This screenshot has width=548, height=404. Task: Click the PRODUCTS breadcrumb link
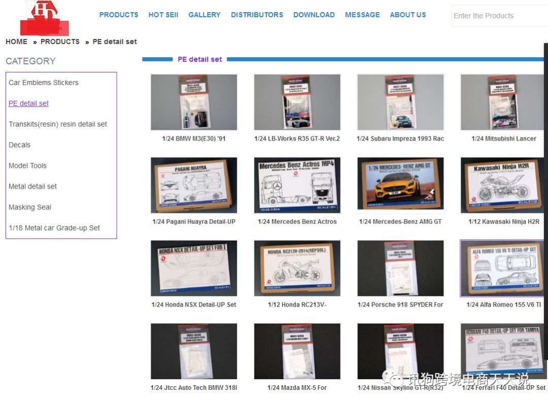[x=60, y=42]
